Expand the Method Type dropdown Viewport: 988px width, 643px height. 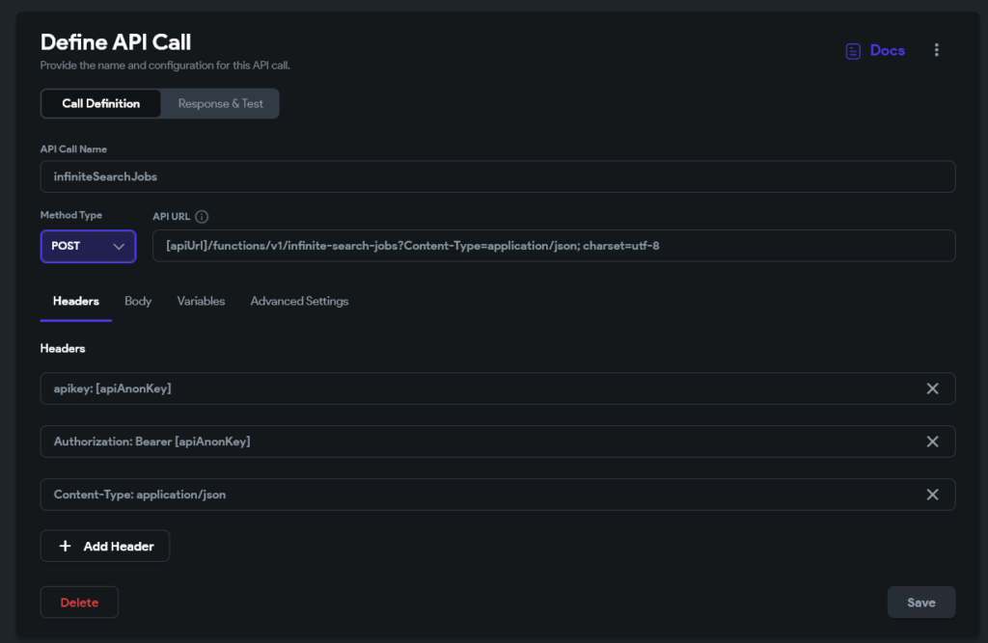(88, 246)
